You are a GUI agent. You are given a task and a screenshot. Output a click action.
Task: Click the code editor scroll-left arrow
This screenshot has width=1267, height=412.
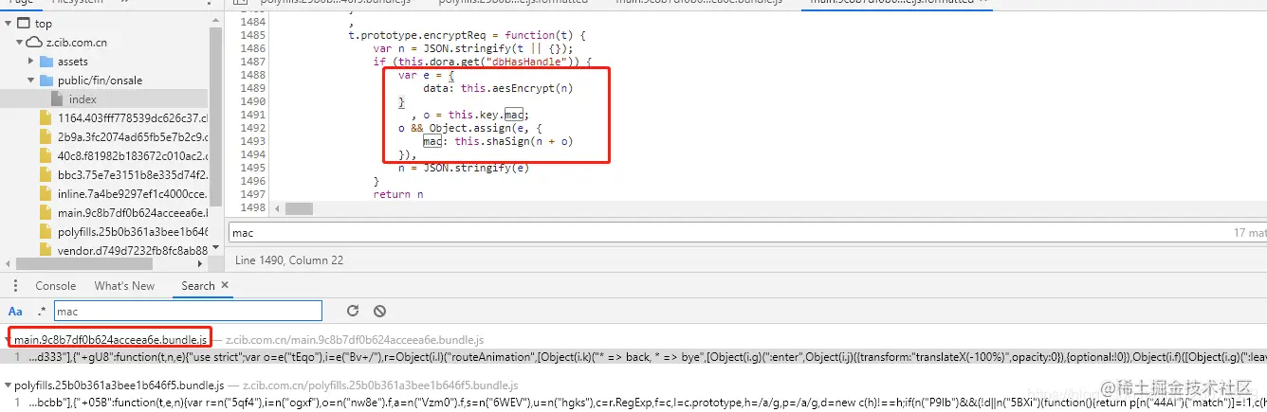point(277,208)
